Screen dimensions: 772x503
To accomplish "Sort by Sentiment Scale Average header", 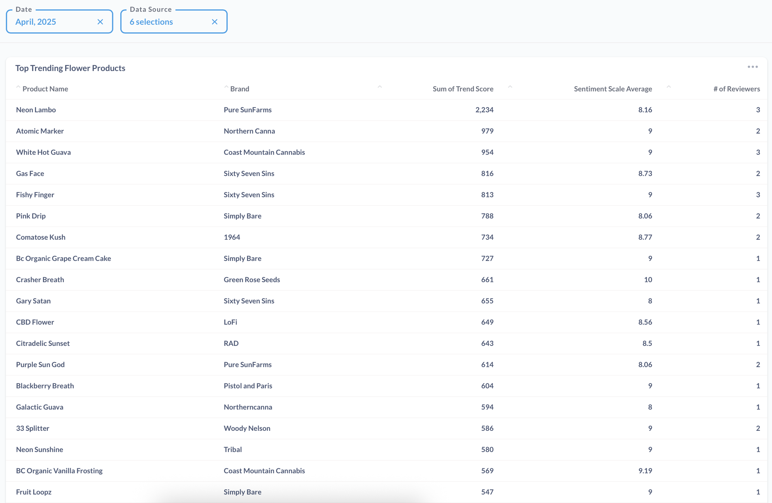I will [x=613, y=89].
